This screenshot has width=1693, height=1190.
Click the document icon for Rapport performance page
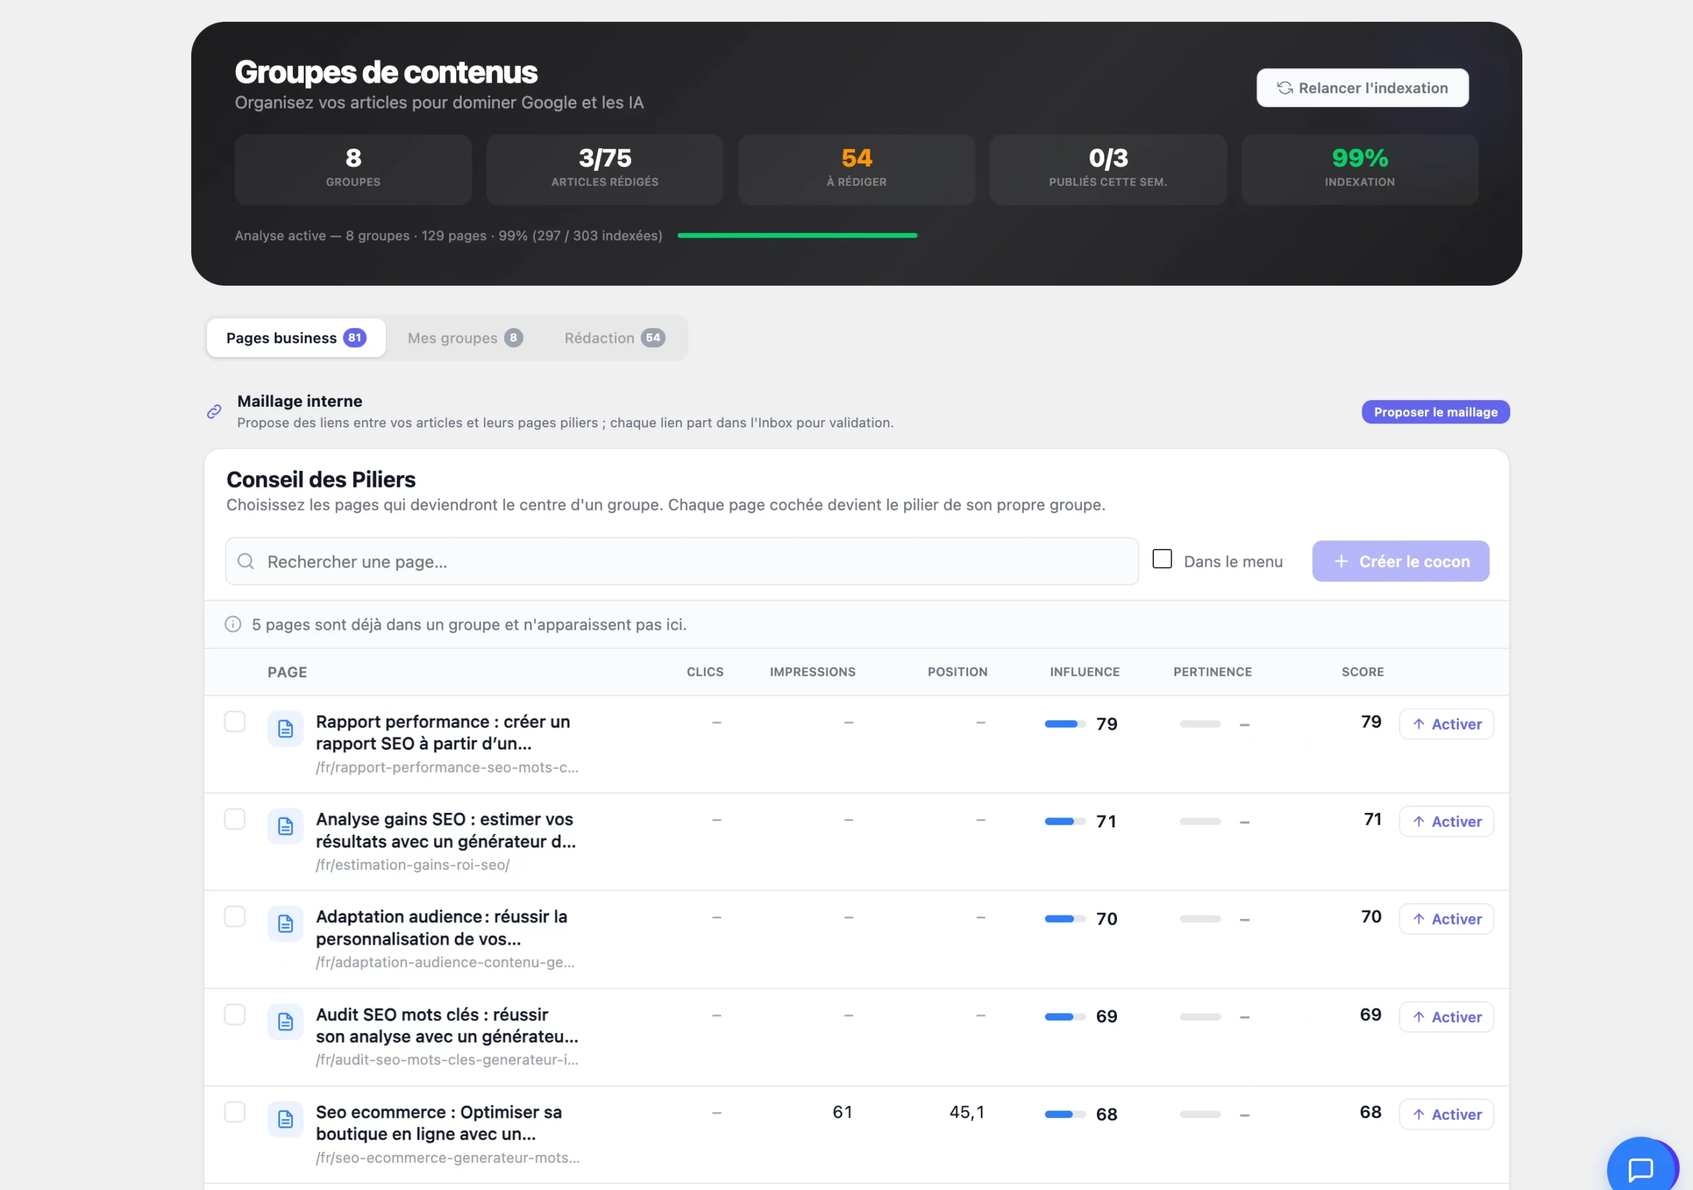[285, 729]
